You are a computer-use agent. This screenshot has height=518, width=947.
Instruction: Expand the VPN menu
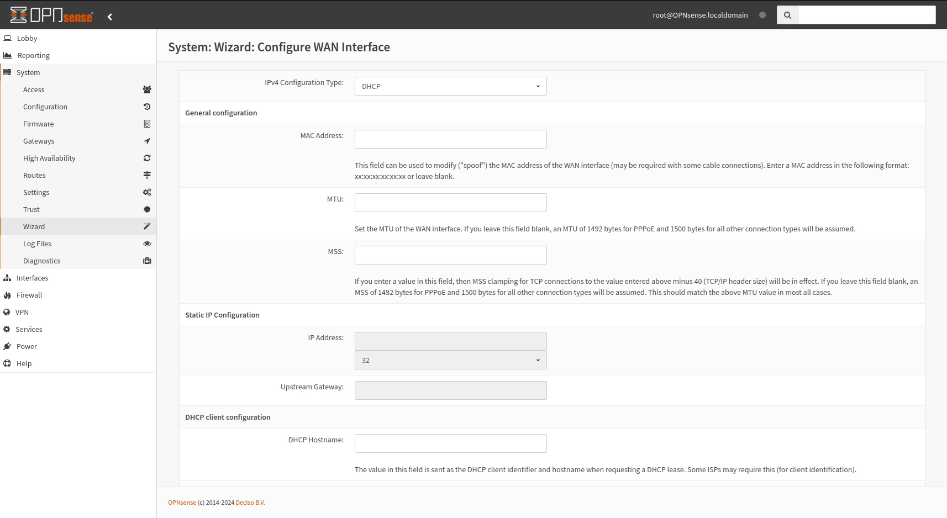(78, 312)
